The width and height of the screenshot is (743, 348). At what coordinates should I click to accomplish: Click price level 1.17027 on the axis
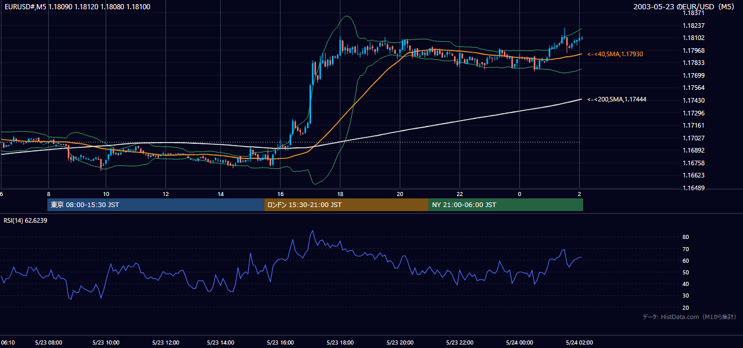[694, 138]
